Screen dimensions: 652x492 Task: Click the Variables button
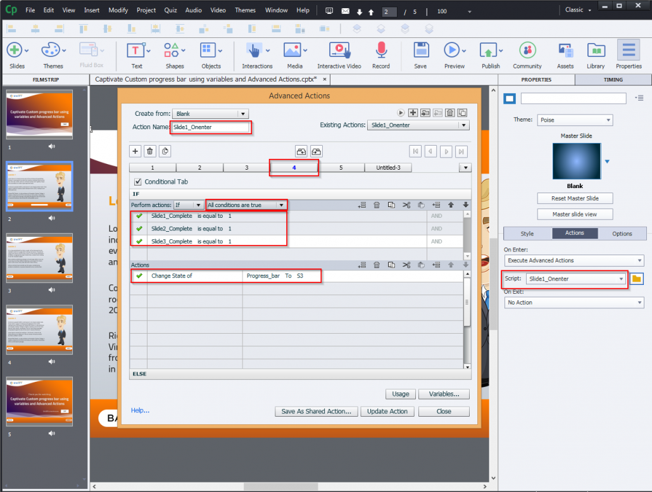click(x=443, y=394)
